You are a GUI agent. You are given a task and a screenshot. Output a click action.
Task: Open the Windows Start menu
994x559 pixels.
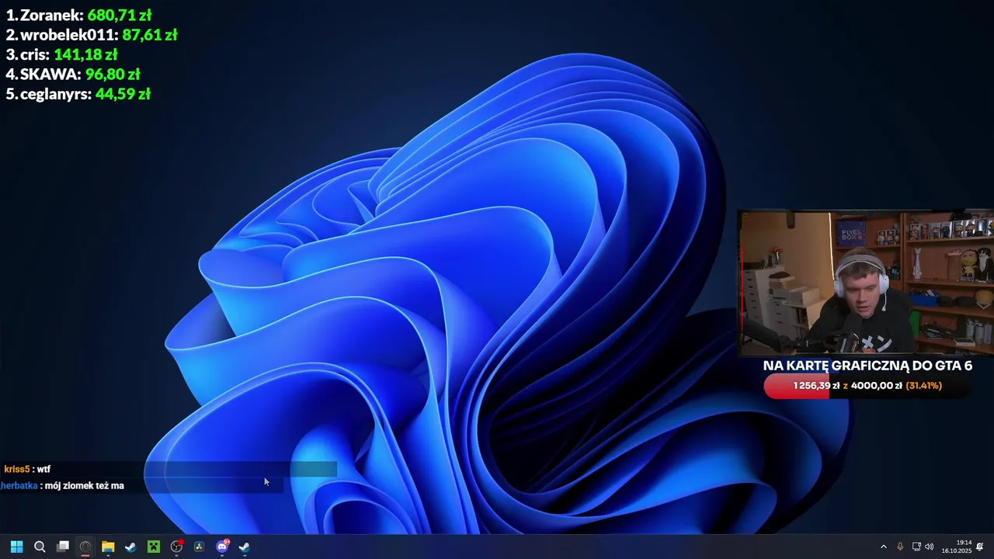[x=16, y=547]
